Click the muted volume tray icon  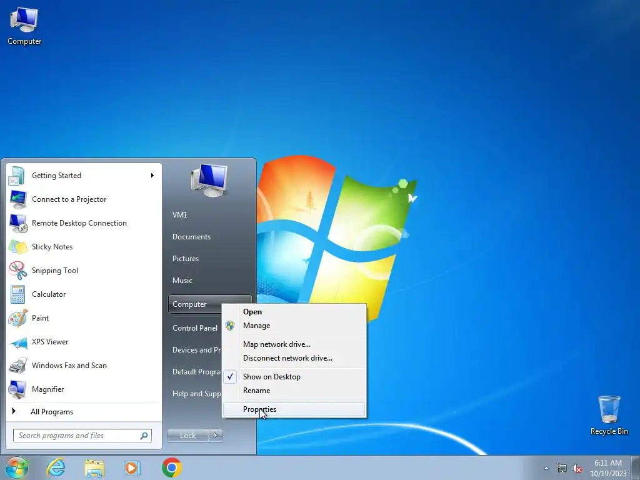click(577, 469)
